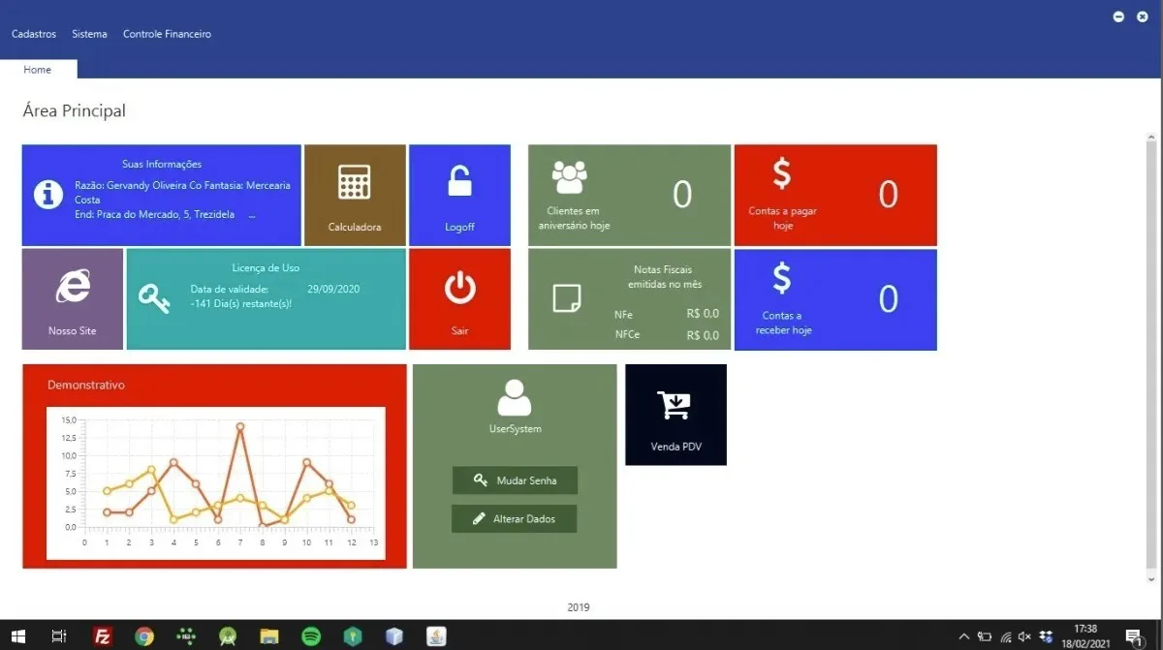This screenshot has height=650, width=1163.
Task: Click Clientes em aniversário hoje tile
Action: (629, 195)
